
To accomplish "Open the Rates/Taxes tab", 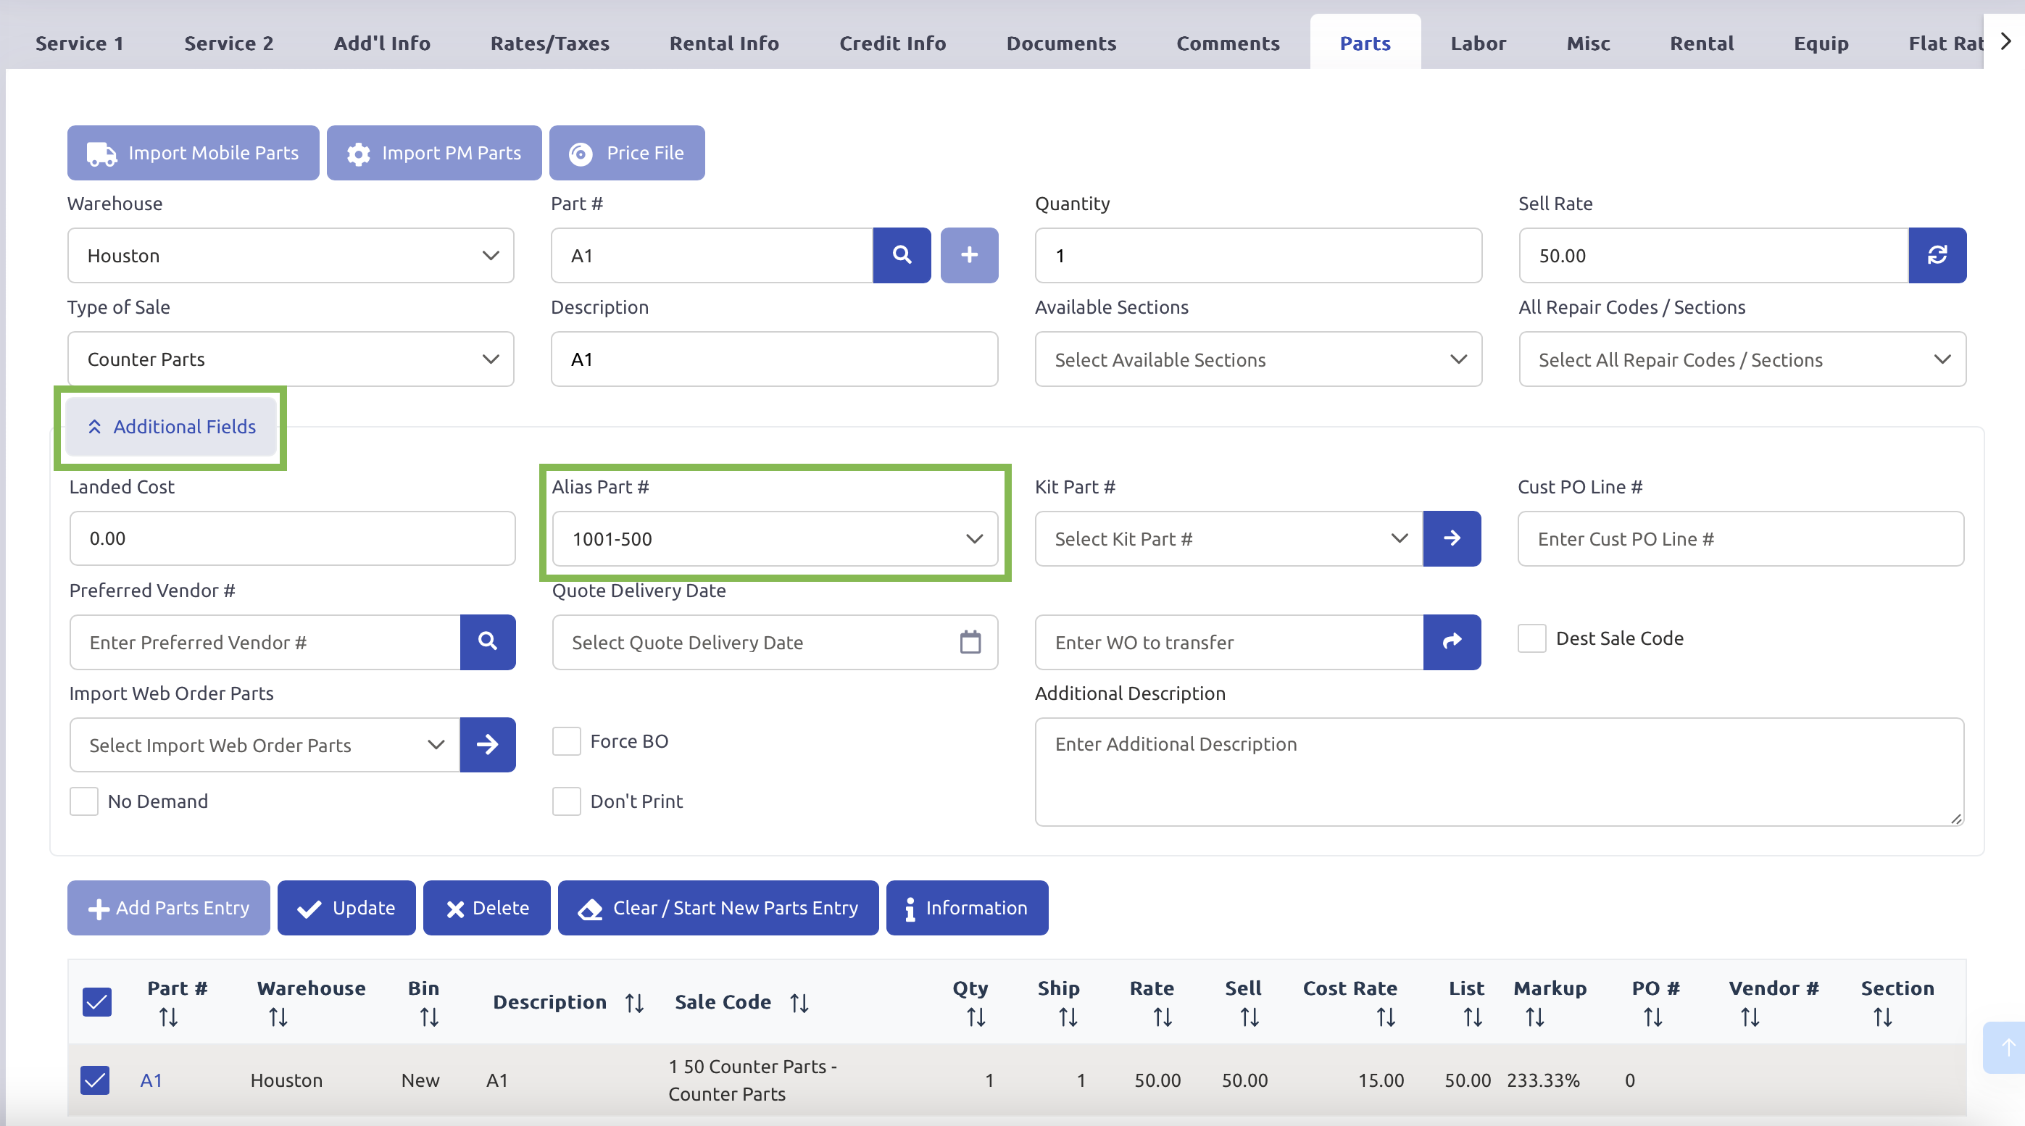I will (x=549, y=43).
